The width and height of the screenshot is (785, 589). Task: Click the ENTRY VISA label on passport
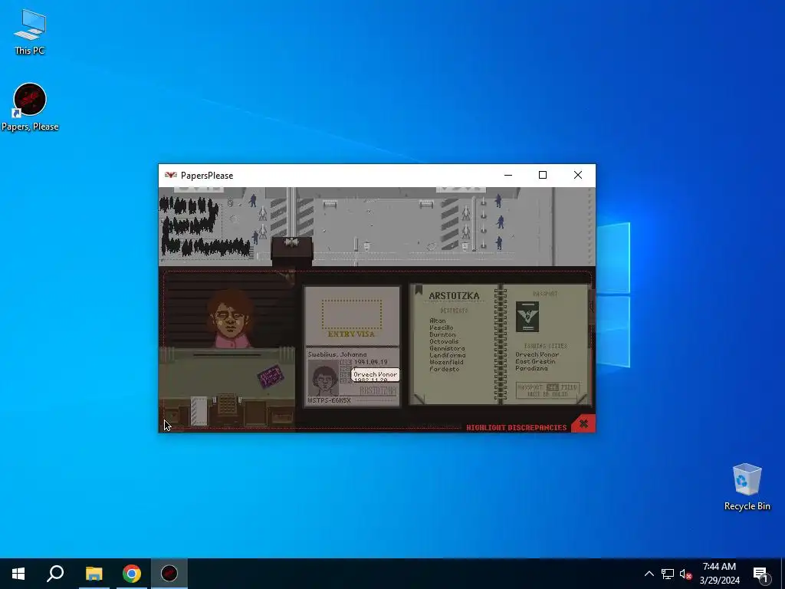click(x=351, y=334)
